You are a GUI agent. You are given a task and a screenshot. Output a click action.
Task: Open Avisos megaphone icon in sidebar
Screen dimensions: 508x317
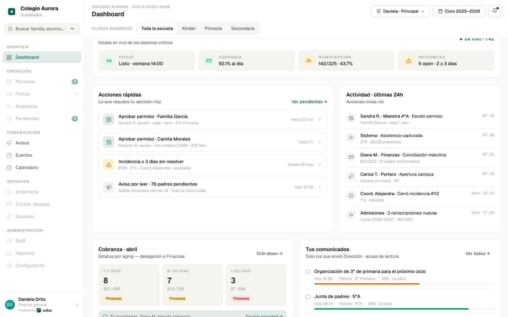[x=9, y=143]
